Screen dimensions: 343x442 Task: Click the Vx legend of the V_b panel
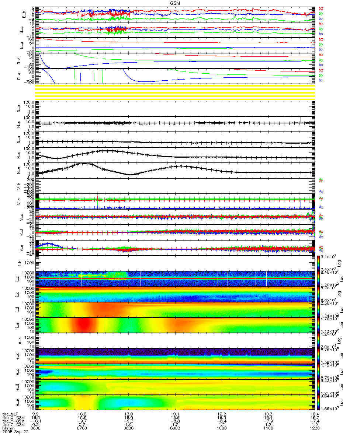click(321, 192)
